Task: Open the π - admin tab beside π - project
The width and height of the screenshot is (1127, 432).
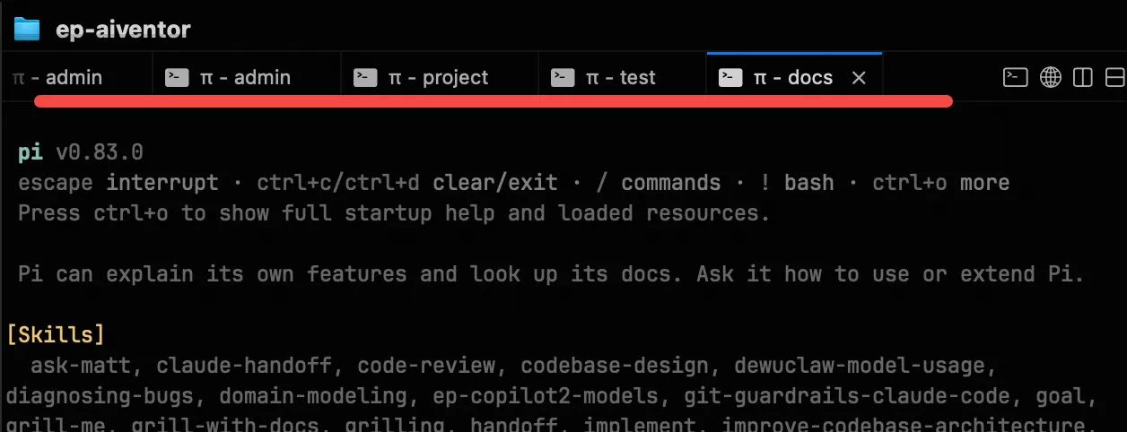Action: click(x=246, y=78)
